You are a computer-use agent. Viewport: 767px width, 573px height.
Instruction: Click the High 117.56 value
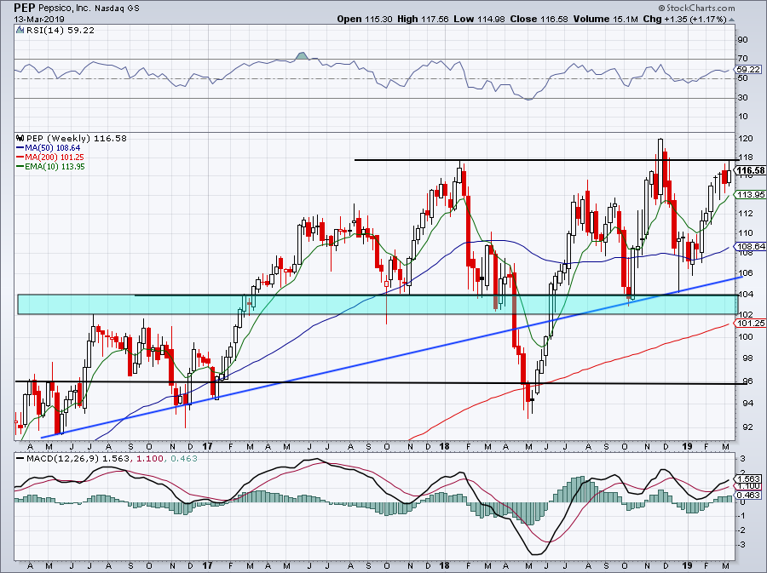423,19
